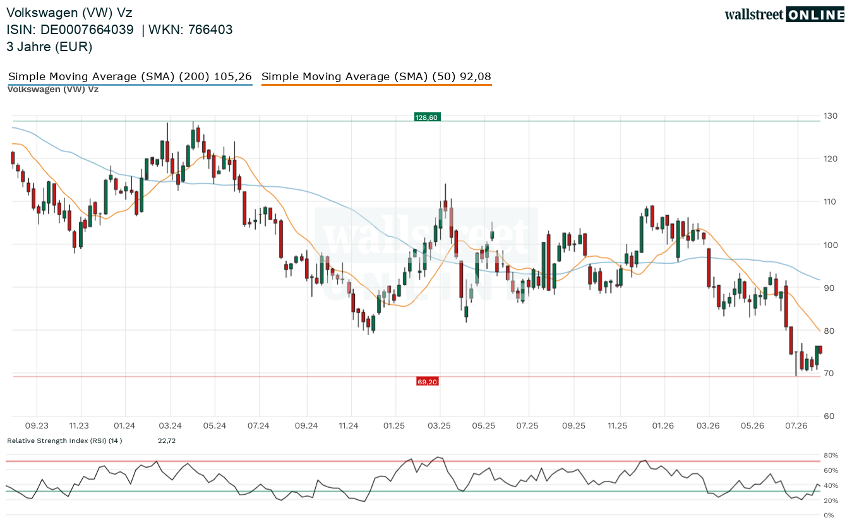Click the 01.24 date axis label
Screen dimensions: 852x532
(125, 426)
